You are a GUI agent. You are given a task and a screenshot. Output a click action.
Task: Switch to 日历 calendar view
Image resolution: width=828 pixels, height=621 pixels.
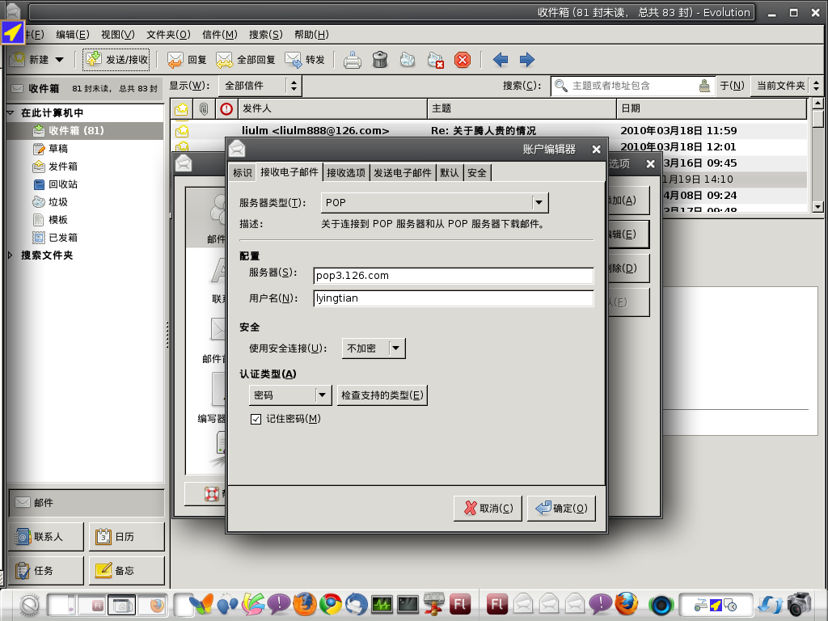tap(127, 537)
